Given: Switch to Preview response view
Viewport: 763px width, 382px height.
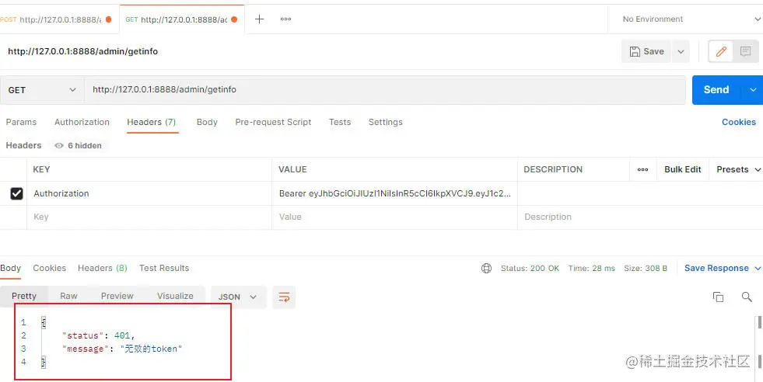Looking at the screenshot, I should (117, 297).
